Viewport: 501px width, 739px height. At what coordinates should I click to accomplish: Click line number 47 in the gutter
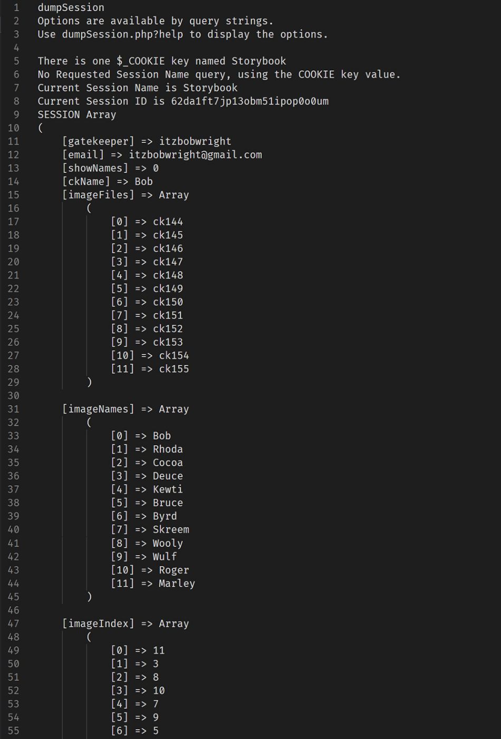(x=13, y=623)
